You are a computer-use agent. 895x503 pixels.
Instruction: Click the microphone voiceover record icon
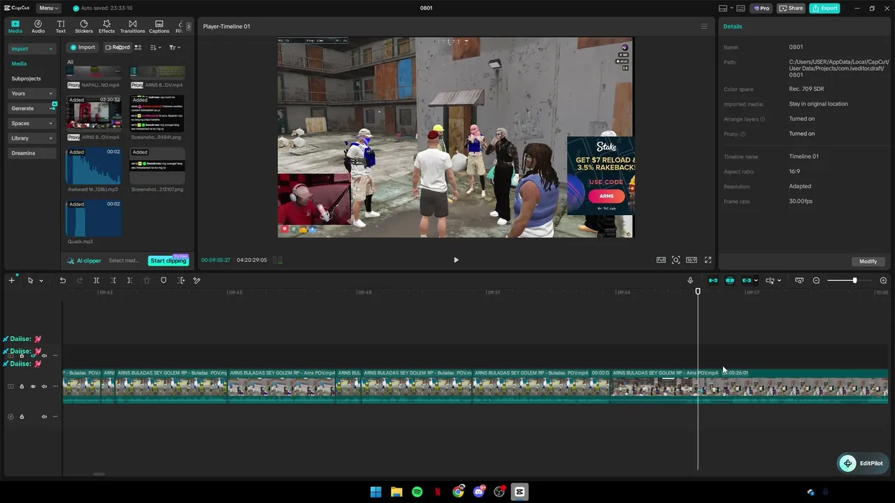690,280
